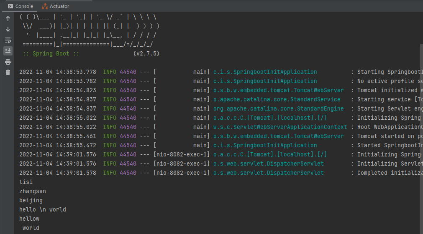Click the o.apache.catalina.core.StandardService logger name

tap(277, 100)
